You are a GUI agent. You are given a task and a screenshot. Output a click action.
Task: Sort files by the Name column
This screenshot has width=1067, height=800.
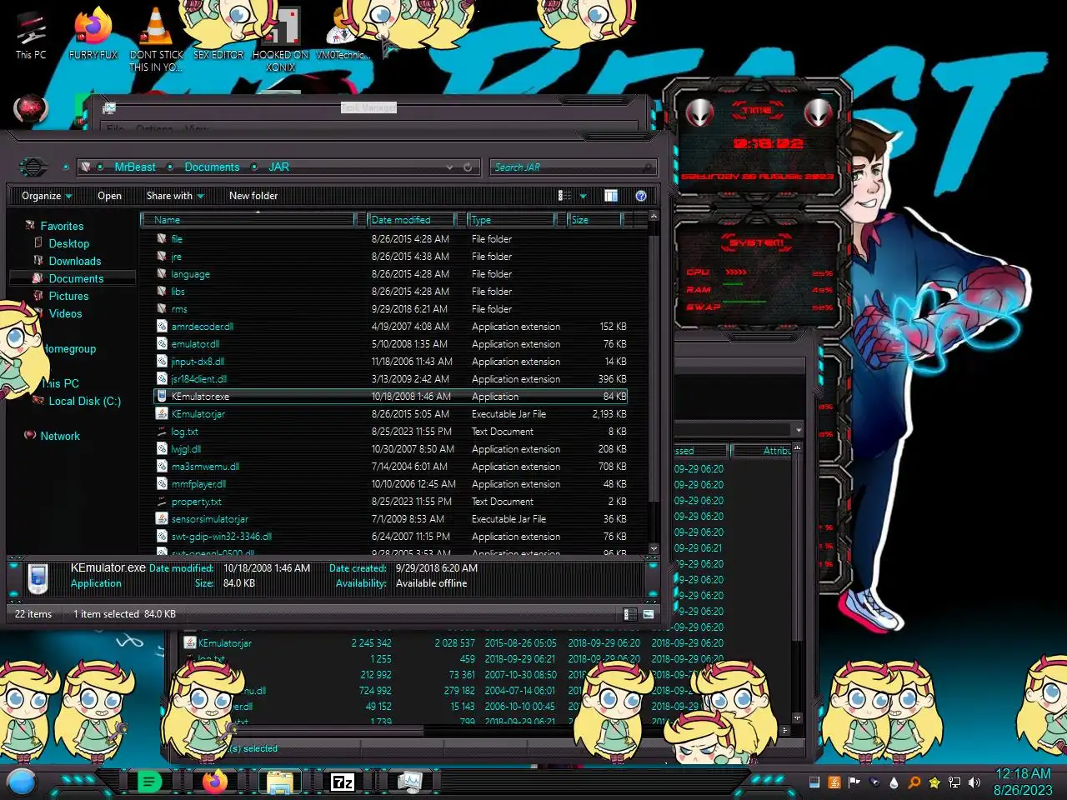coord(248,220)
